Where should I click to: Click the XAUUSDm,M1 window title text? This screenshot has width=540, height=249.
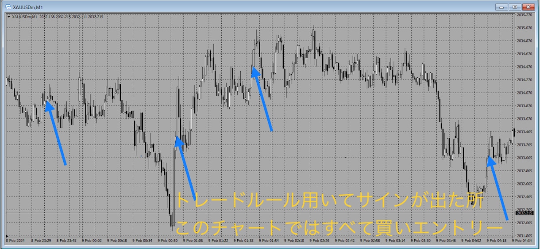(x=28, y=7)
